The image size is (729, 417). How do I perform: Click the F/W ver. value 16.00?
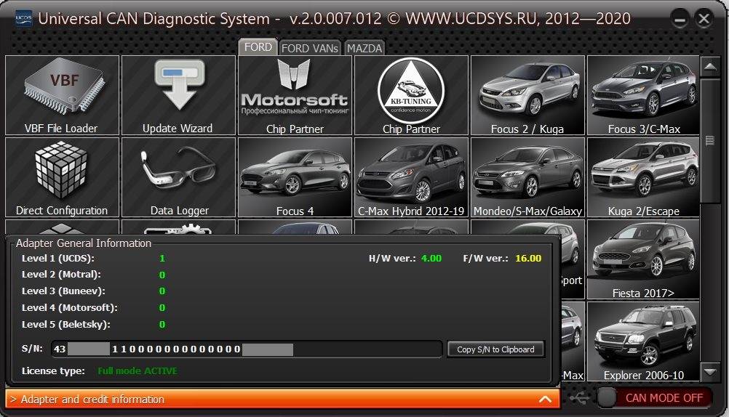(x=528, y=258)
